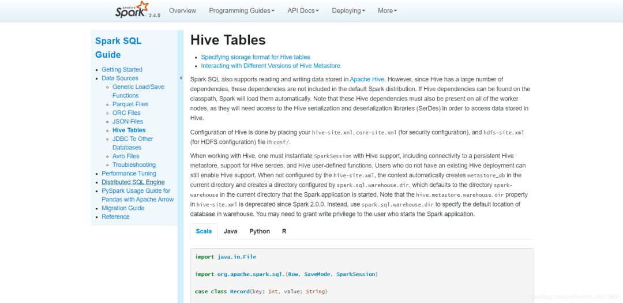
Task: Switch to the R code tab
Action: (284, 231)
